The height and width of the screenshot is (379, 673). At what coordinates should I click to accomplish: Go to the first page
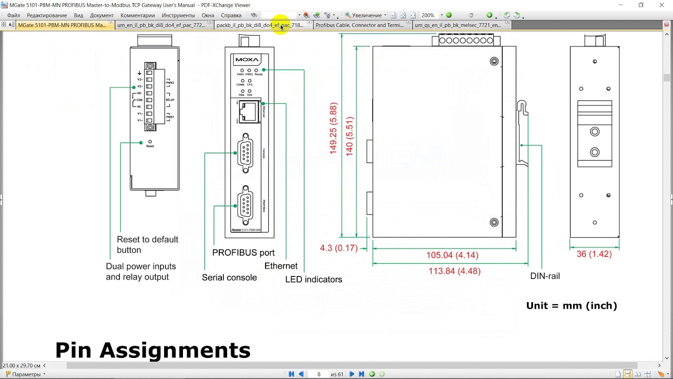pos(291,374)
